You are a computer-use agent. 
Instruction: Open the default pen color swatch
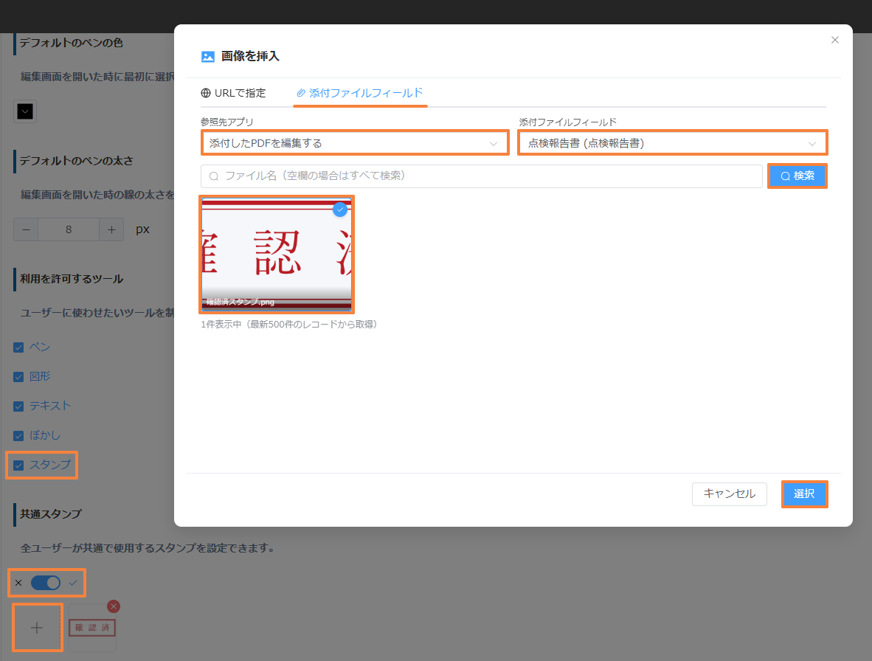tap(25, 111)
